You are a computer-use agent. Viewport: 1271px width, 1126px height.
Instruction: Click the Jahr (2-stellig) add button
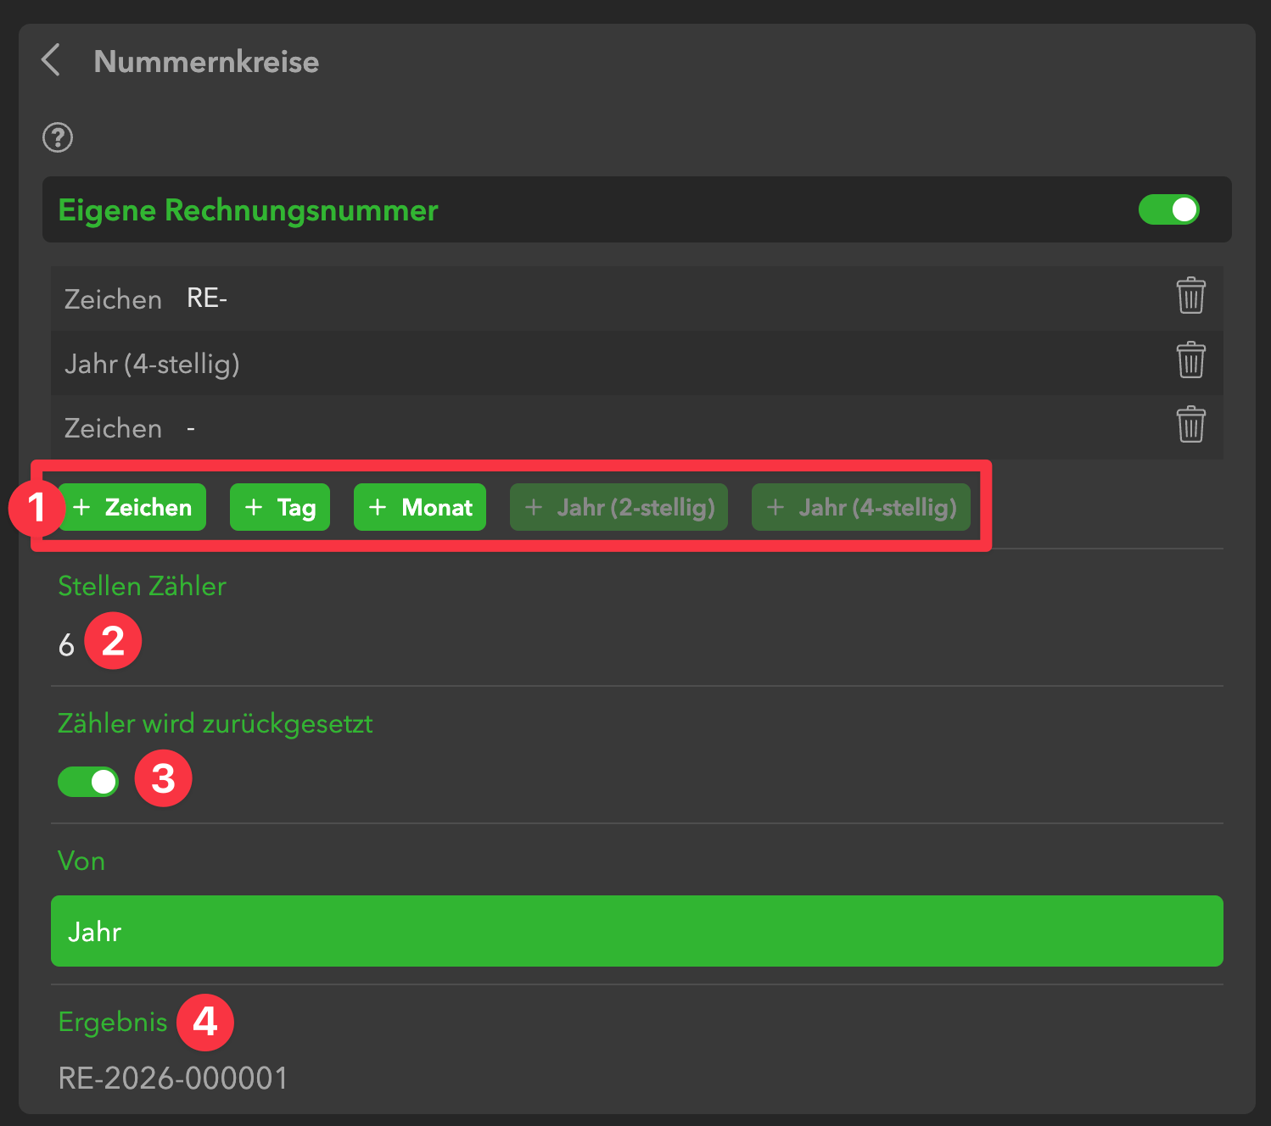click(x=619, y=507)
